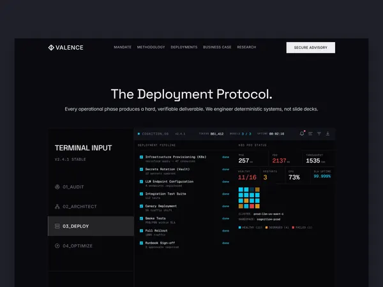The height and width of the screenshot is (287, 383).
Task: Click the red FAILED legend swatch
Action: pos(293,228)
